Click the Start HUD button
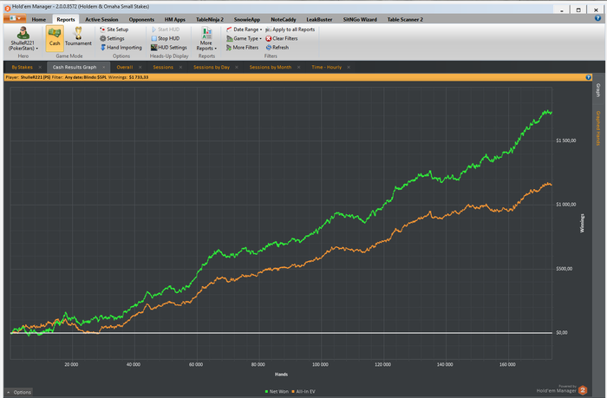 coord(166,29)
